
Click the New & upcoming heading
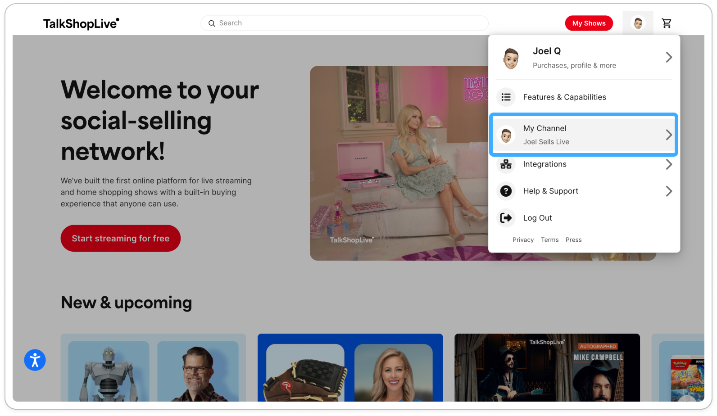pos(127,303)
